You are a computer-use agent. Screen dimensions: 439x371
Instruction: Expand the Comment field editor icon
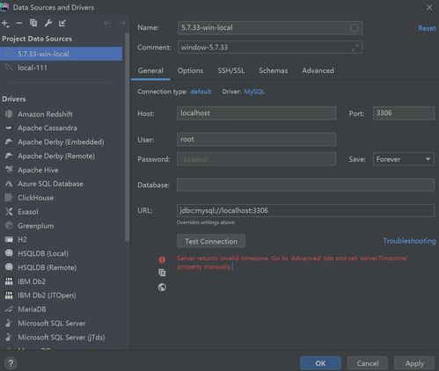point(355,47)
